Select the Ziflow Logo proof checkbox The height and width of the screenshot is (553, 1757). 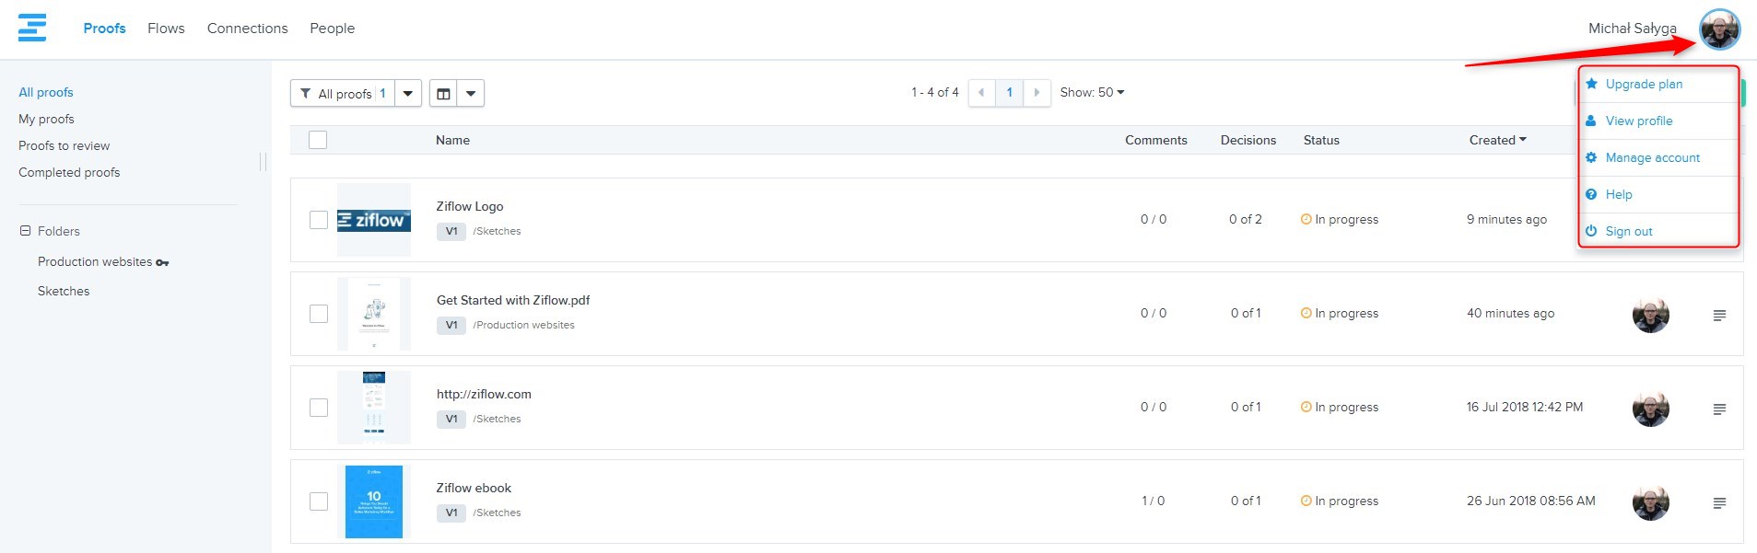(x=319, y=220)
